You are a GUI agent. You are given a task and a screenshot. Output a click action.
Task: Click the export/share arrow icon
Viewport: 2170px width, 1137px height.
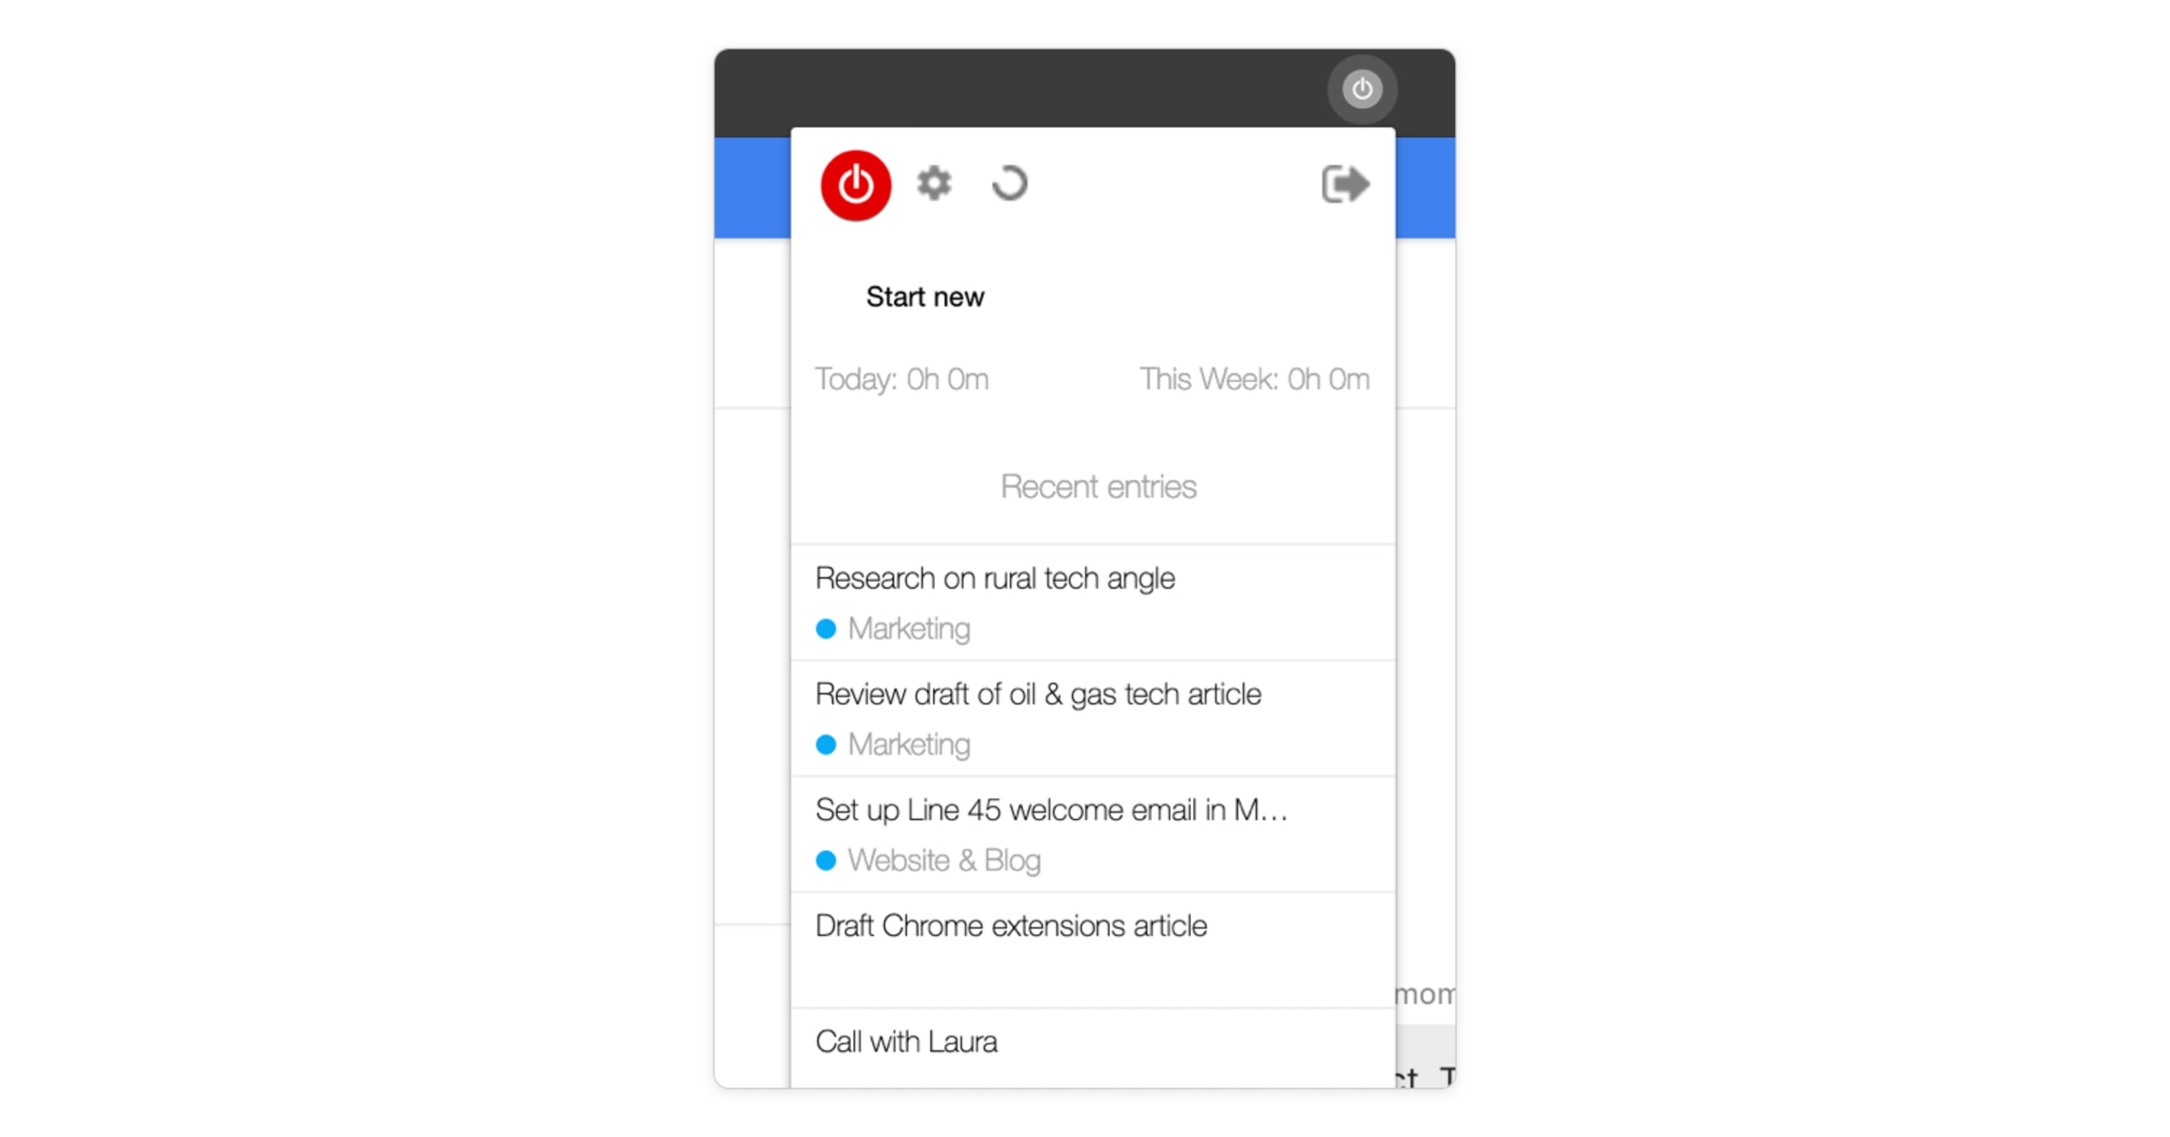click(x=1343, y=184)
